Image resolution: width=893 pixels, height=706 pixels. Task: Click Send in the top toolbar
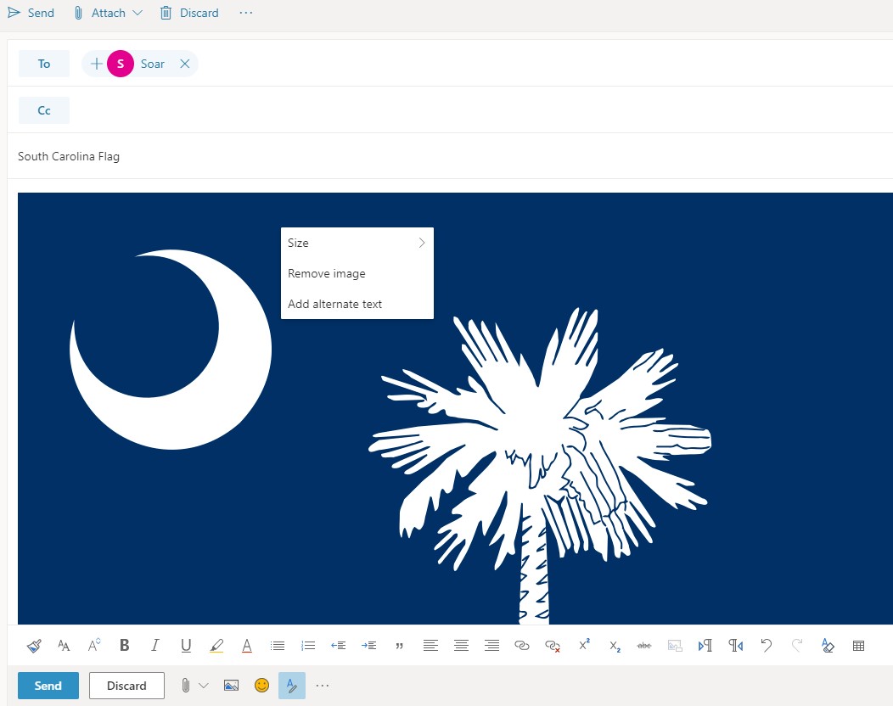pyautogui.click(x=31, y=13)
